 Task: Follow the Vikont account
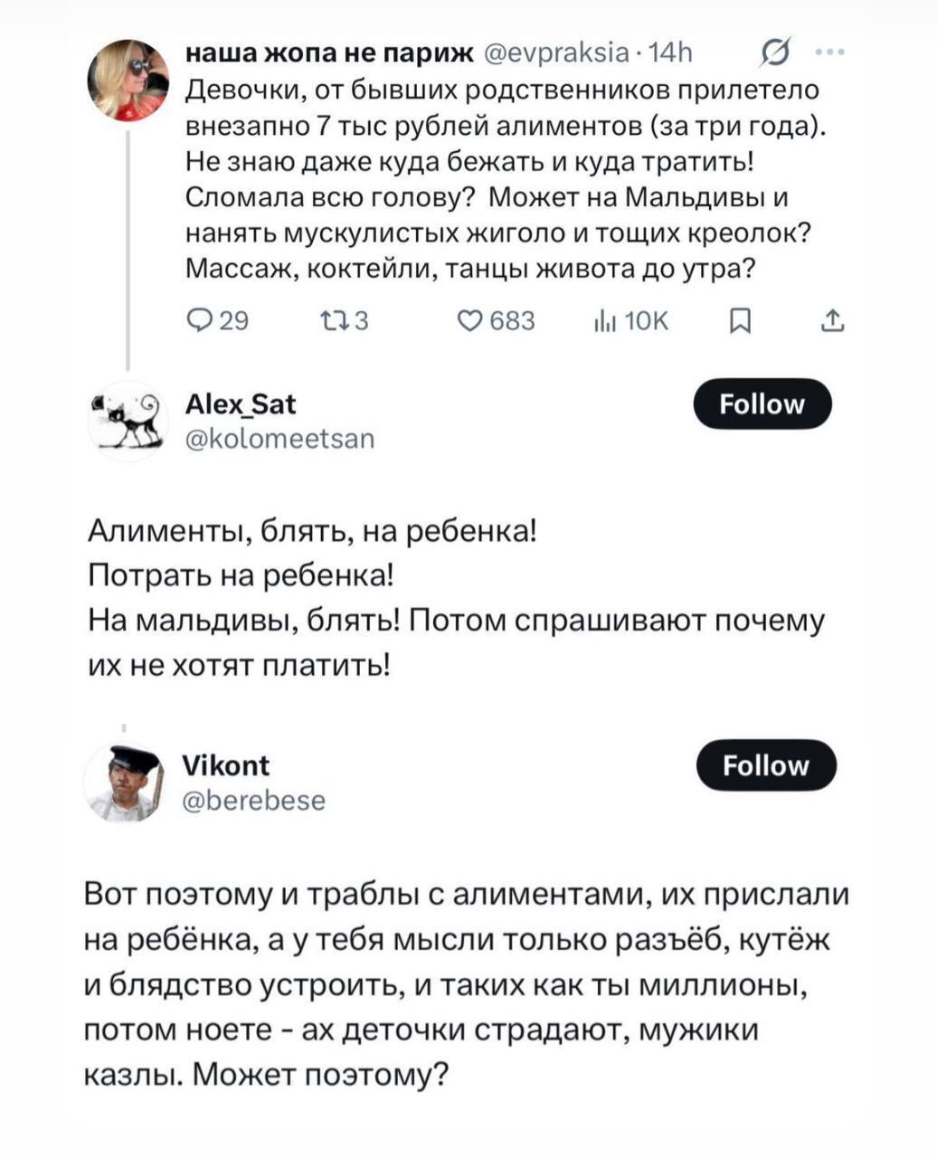coord(765,765)
